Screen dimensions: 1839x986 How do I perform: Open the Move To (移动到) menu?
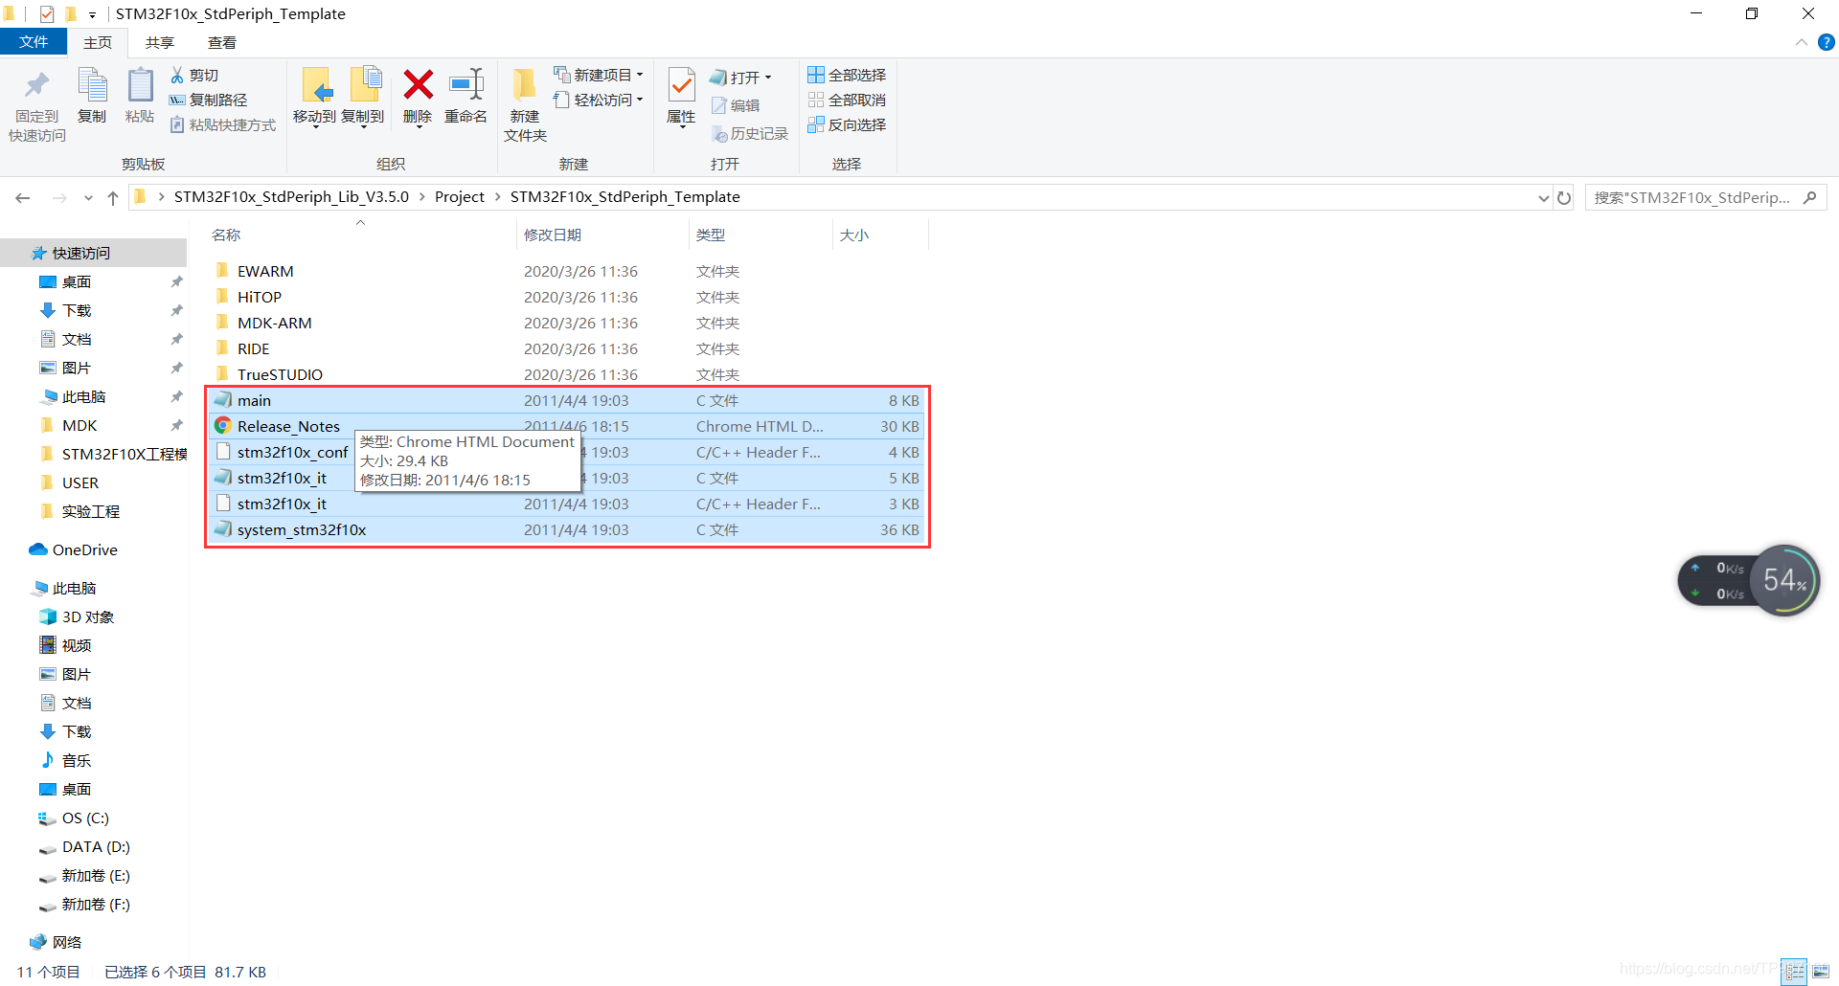coord(314,97)
